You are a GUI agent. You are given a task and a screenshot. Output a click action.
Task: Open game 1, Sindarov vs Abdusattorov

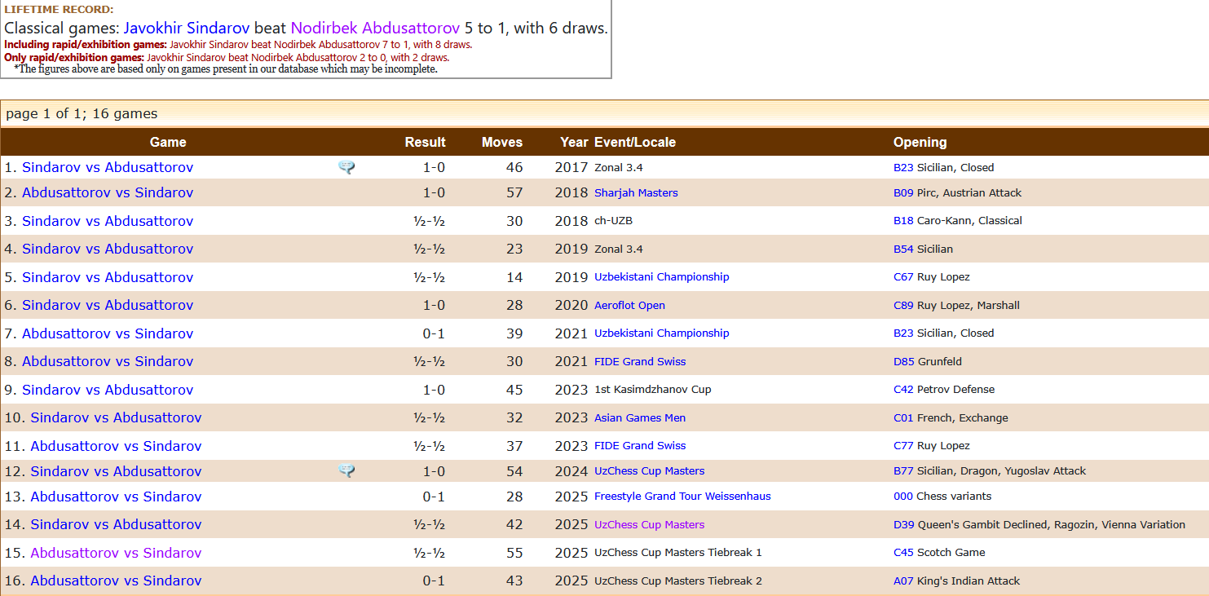pos(108,167)
